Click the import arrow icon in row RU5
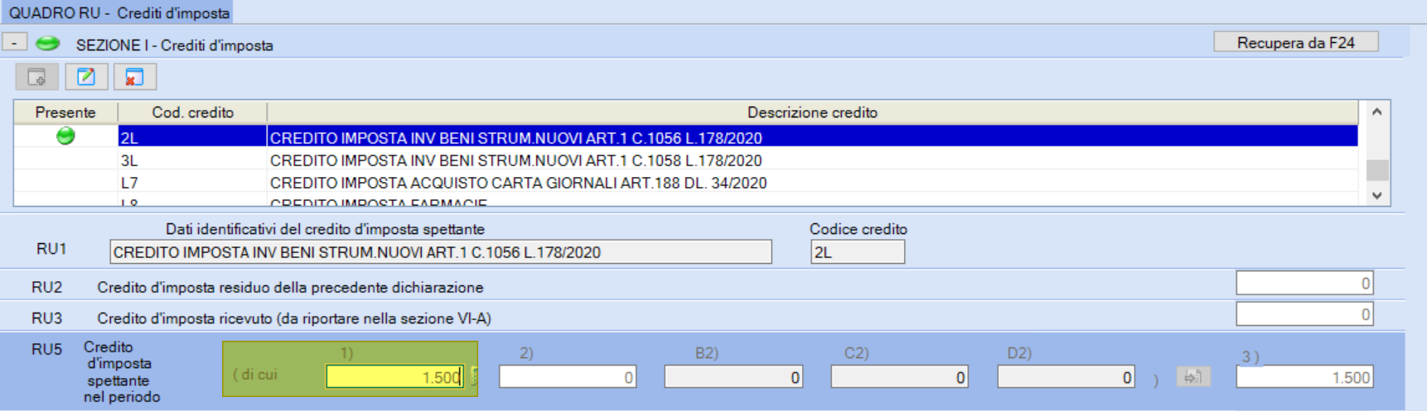The width and height of the screenshot is (1427, 411). [1192, 377]
